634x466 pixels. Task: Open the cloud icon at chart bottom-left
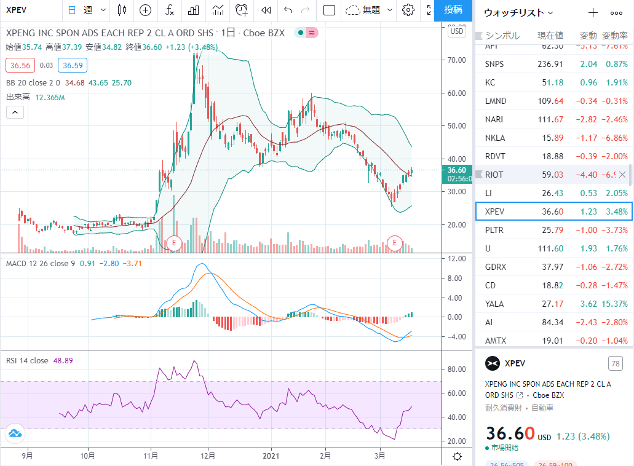(x=15, y=433)
